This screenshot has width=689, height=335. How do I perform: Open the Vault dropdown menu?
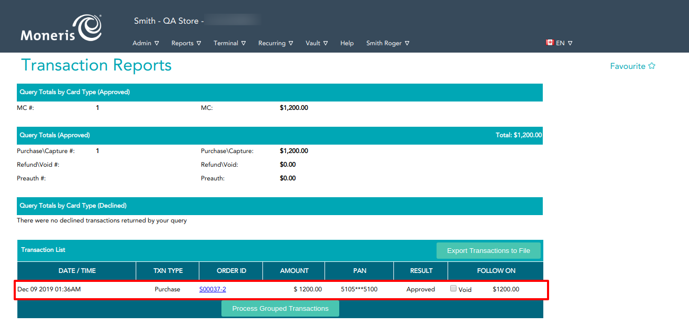[317, 43]
